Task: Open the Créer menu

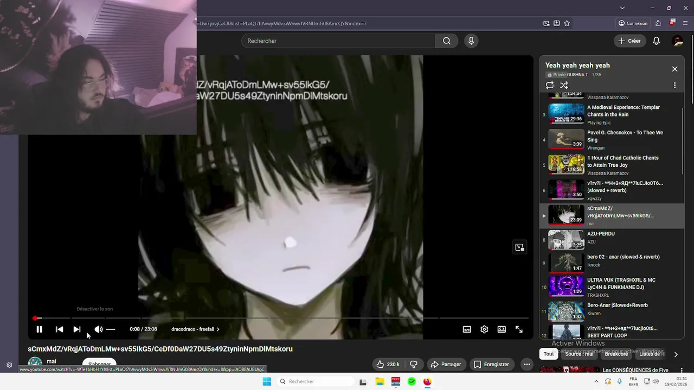Action: [629, 41]
